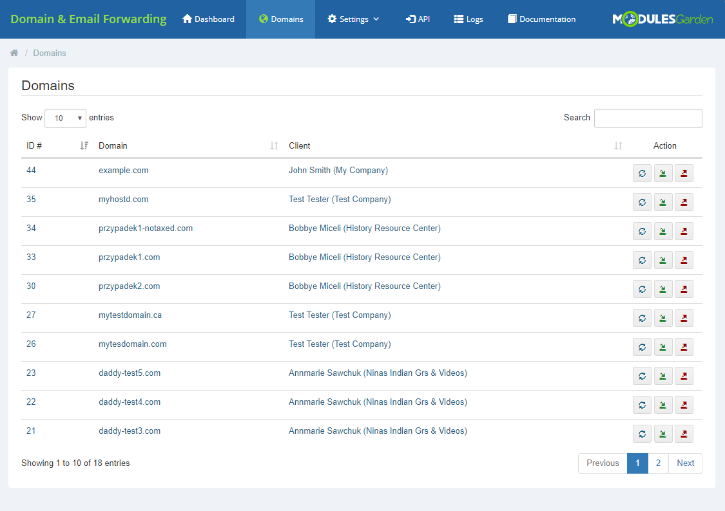Image resolution: width=725 pixels, height=511 pixels.
Task: Click red icon in przypadek1.com row
Action: (684, 261)
